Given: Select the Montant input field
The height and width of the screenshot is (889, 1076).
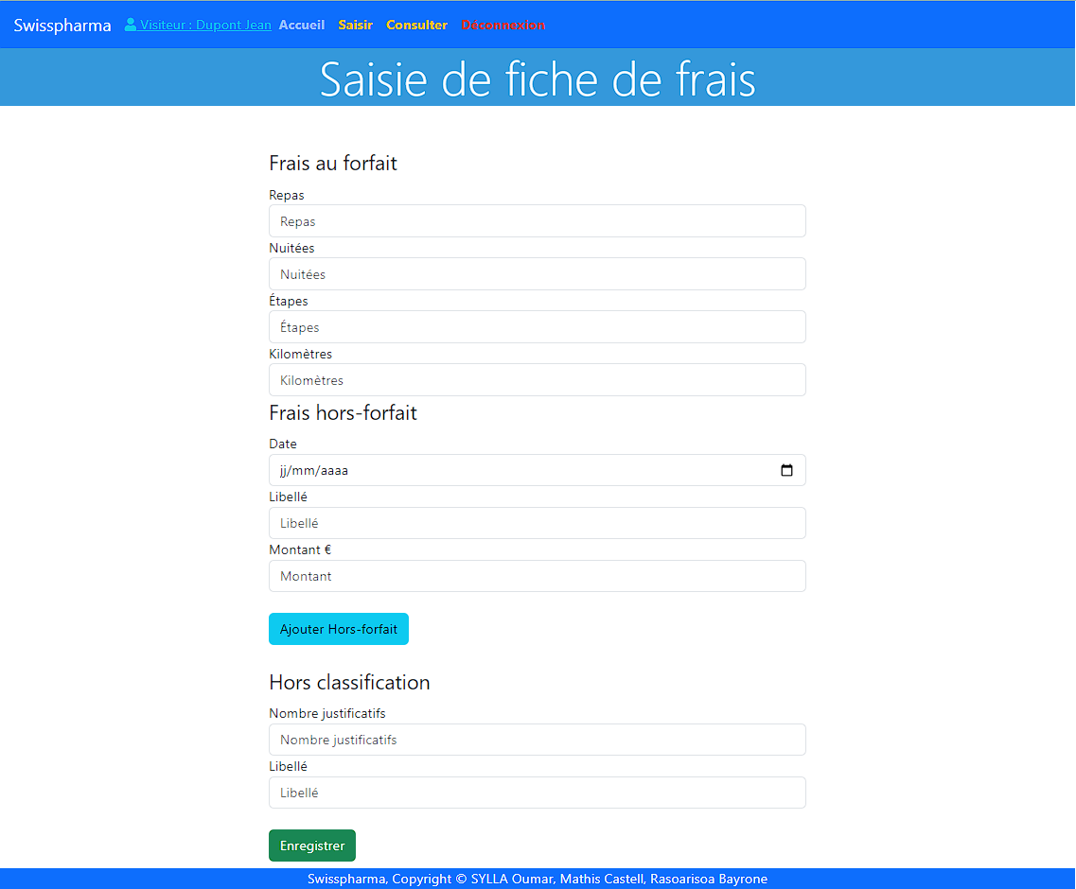Looking at the screenshot, I should click(x=537, y=576).
